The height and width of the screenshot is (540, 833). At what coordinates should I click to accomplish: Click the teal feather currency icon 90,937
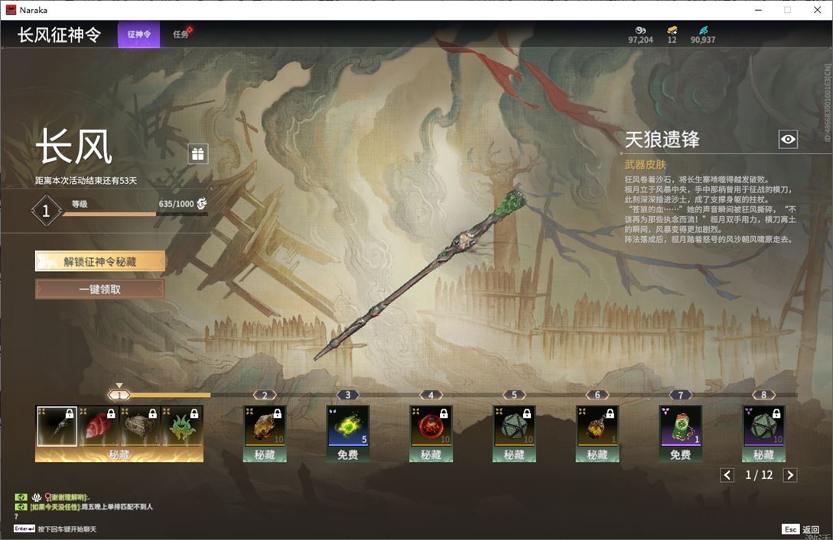(703, 31)
